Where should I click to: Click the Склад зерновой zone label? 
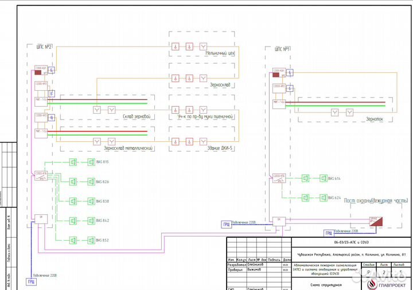(x=135, y=117)
